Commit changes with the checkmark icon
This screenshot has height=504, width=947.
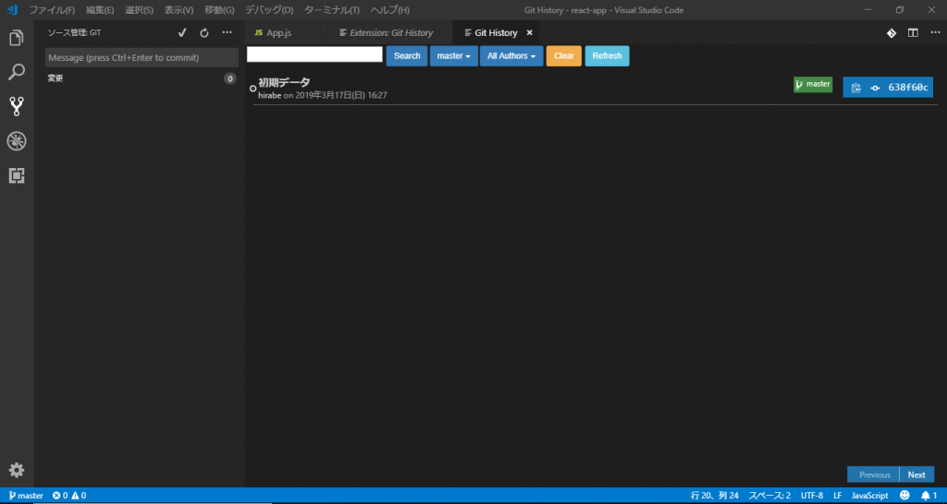[x=182, y=32]
